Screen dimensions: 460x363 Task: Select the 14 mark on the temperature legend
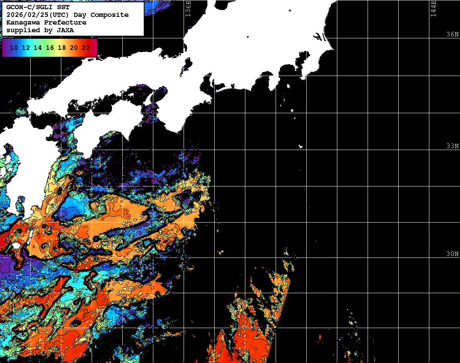click(38, 48)
